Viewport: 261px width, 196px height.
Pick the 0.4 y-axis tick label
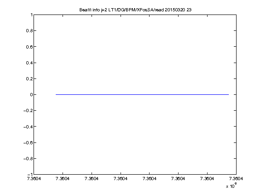click(29, 63)
